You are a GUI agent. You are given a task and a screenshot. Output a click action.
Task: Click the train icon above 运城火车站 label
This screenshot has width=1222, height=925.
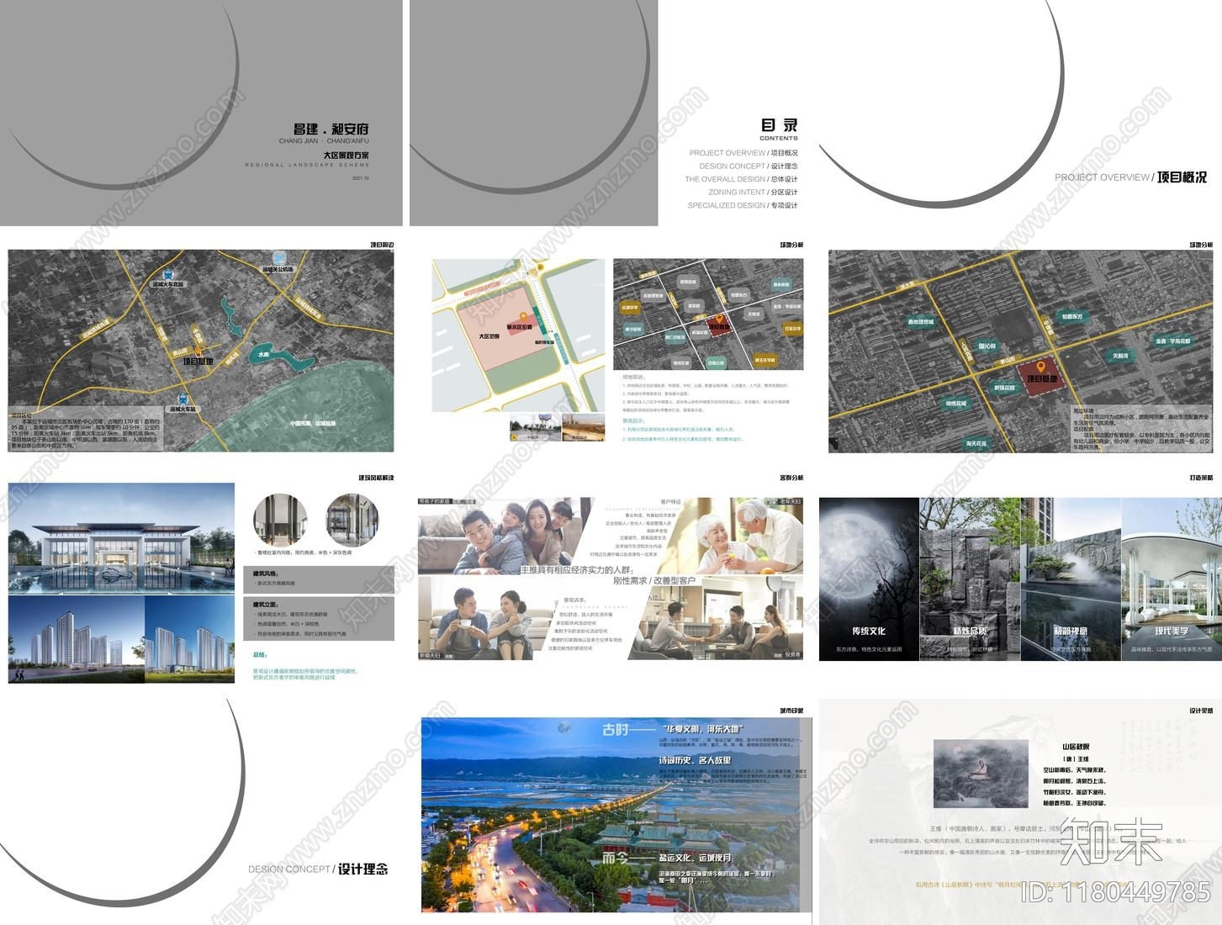[x=182, y=399]
